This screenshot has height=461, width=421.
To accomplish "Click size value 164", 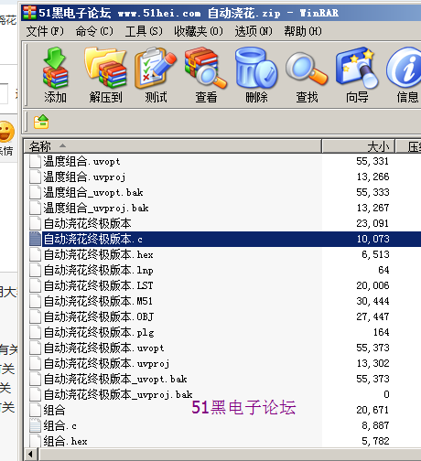I will tap(382, 332).
